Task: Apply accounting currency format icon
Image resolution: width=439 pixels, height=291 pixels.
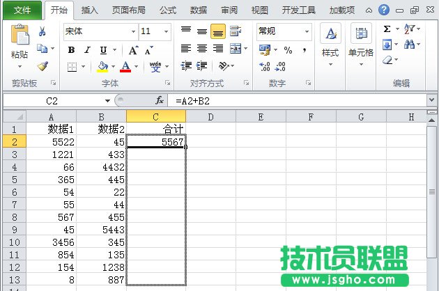Action: coord(265,50)
